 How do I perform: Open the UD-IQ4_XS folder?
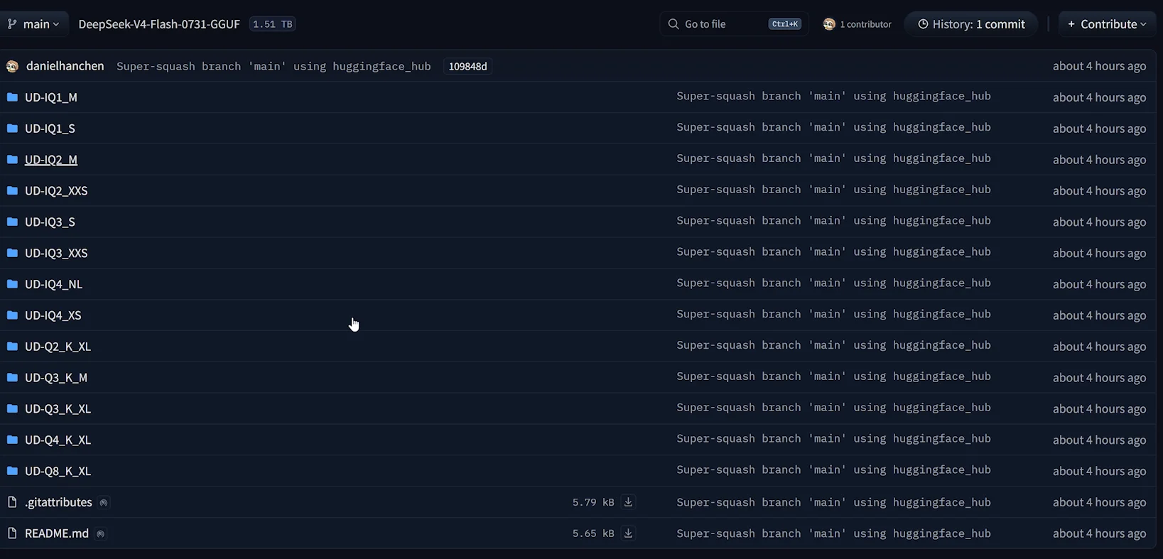point(53,315)
